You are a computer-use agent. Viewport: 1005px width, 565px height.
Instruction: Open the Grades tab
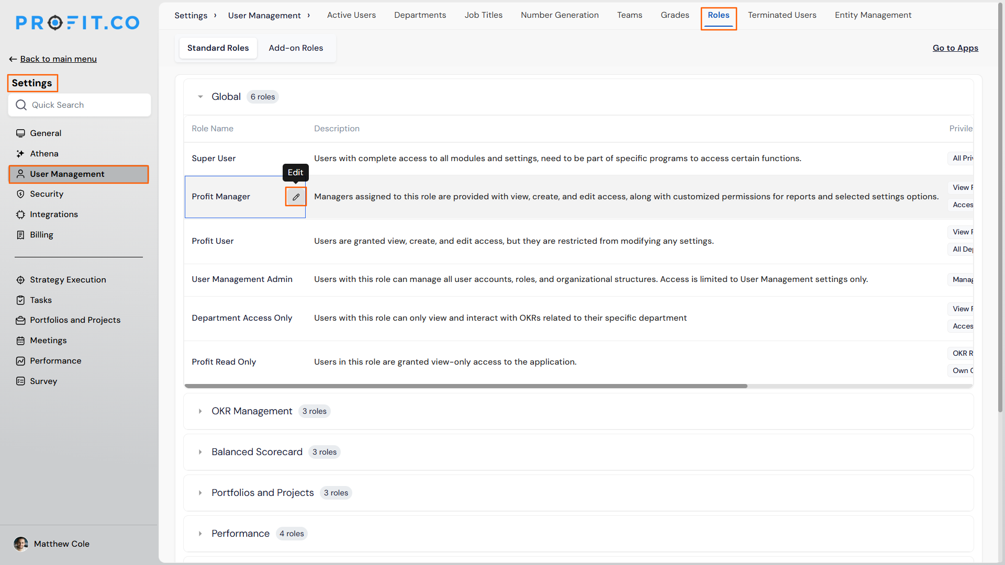click(675, 15)
